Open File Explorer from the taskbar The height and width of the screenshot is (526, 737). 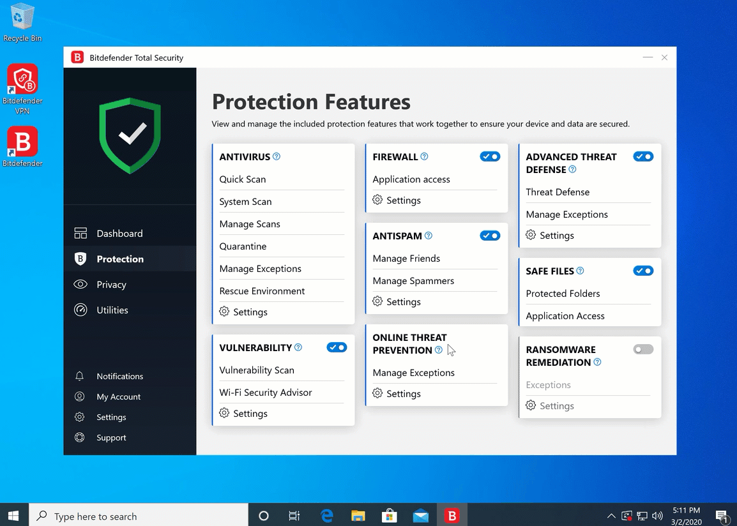coord(358,516)
